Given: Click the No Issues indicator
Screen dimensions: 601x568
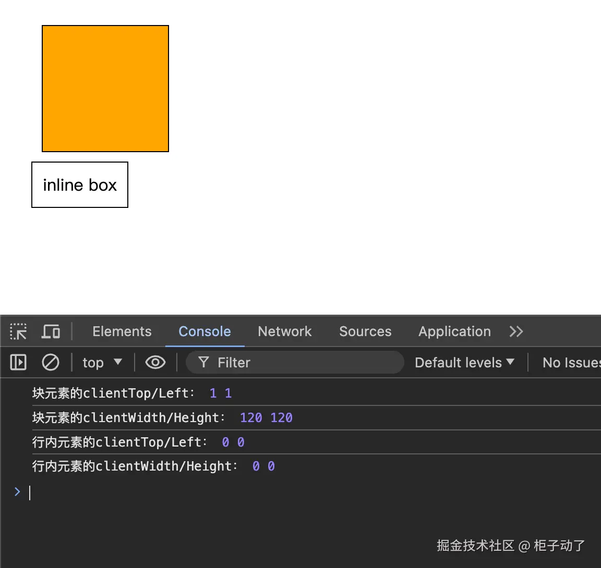Looking at the screenshot, I should pyautogui.click(x=571, y=362).
